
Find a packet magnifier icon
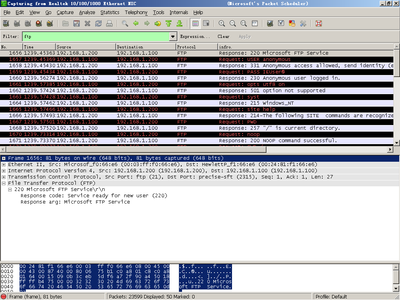click(125, 23)
